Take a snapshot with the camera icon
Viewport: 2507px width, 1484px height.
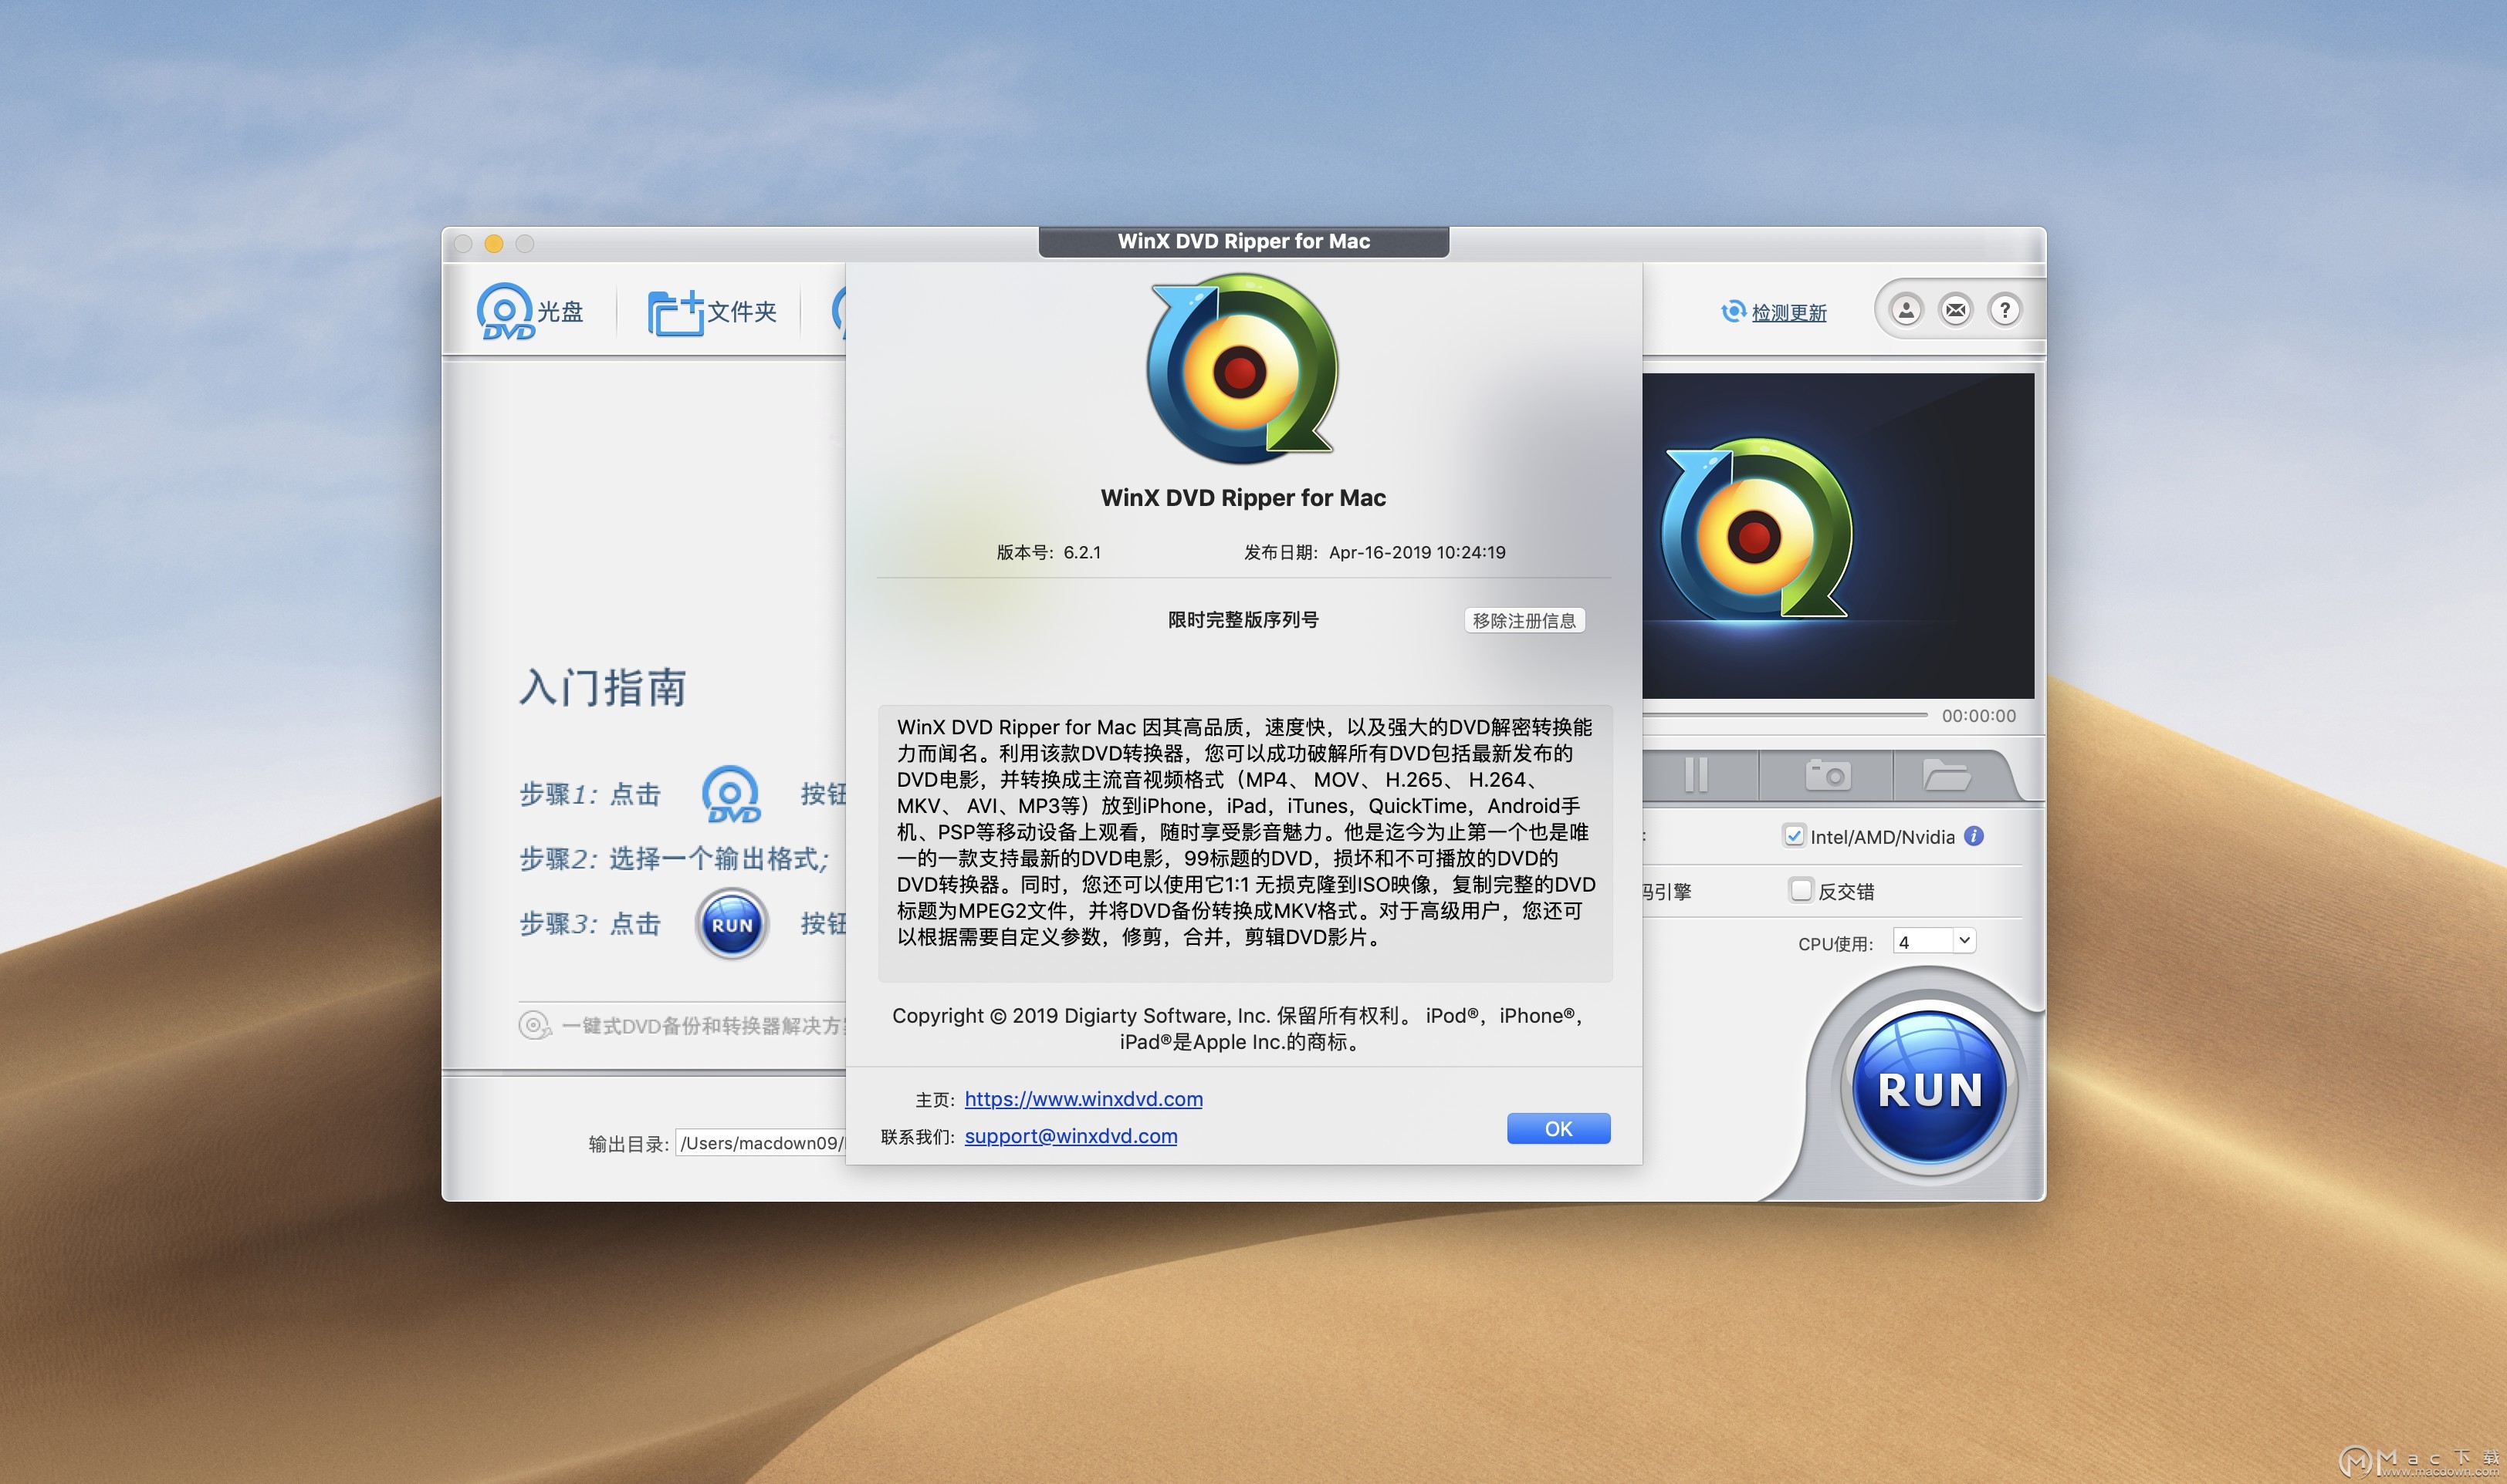click(1827, 775)
